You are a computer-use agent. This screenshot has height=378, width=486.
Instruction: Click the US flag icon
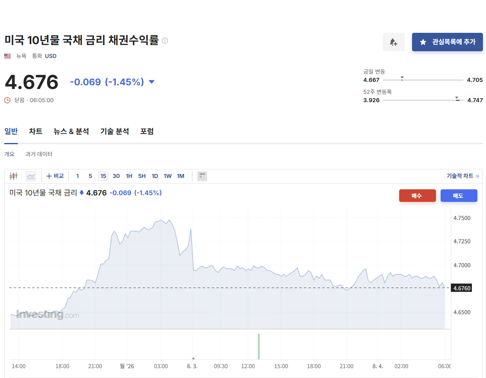(x=8, y=56)
